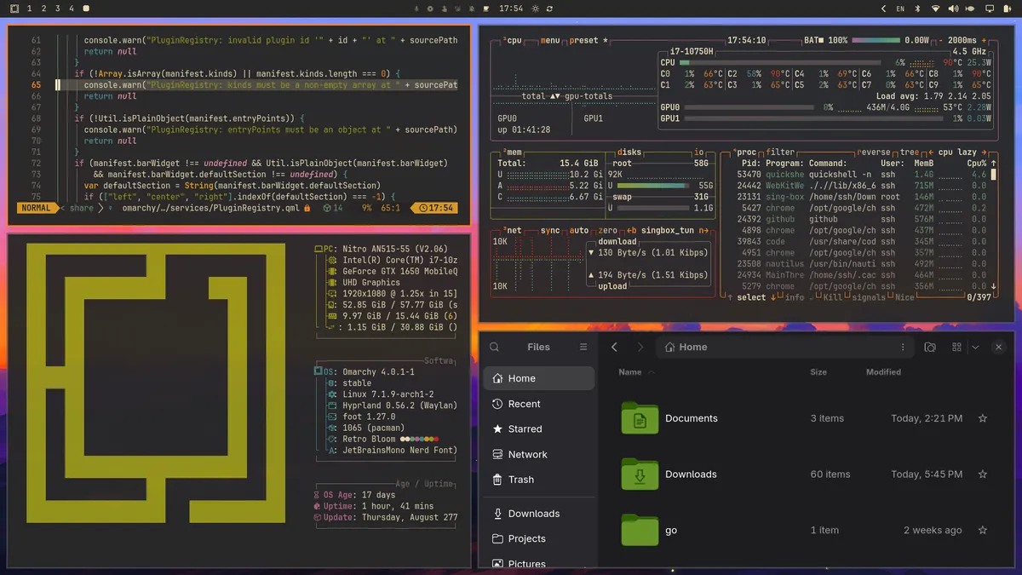
Task: Switch to previous network interface in btop (←b)
Action: pyautogui.click(x=631, y=230)
